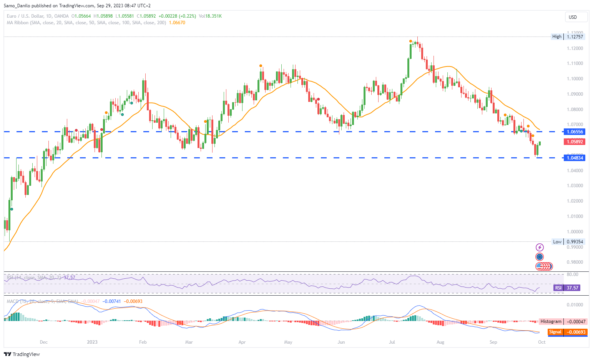Select the Histogram -0.00047 tag
The image size is (593, 361).
563,321
